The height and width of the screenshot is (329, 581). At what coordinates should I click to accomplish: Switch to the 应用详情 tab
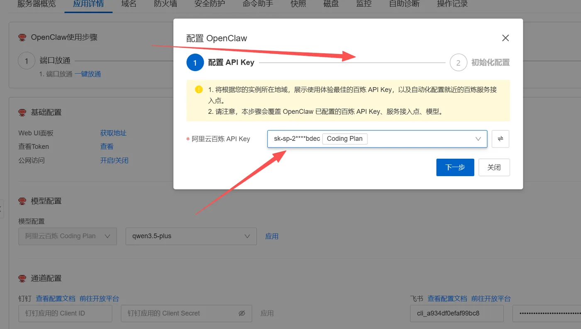[88, 4]
